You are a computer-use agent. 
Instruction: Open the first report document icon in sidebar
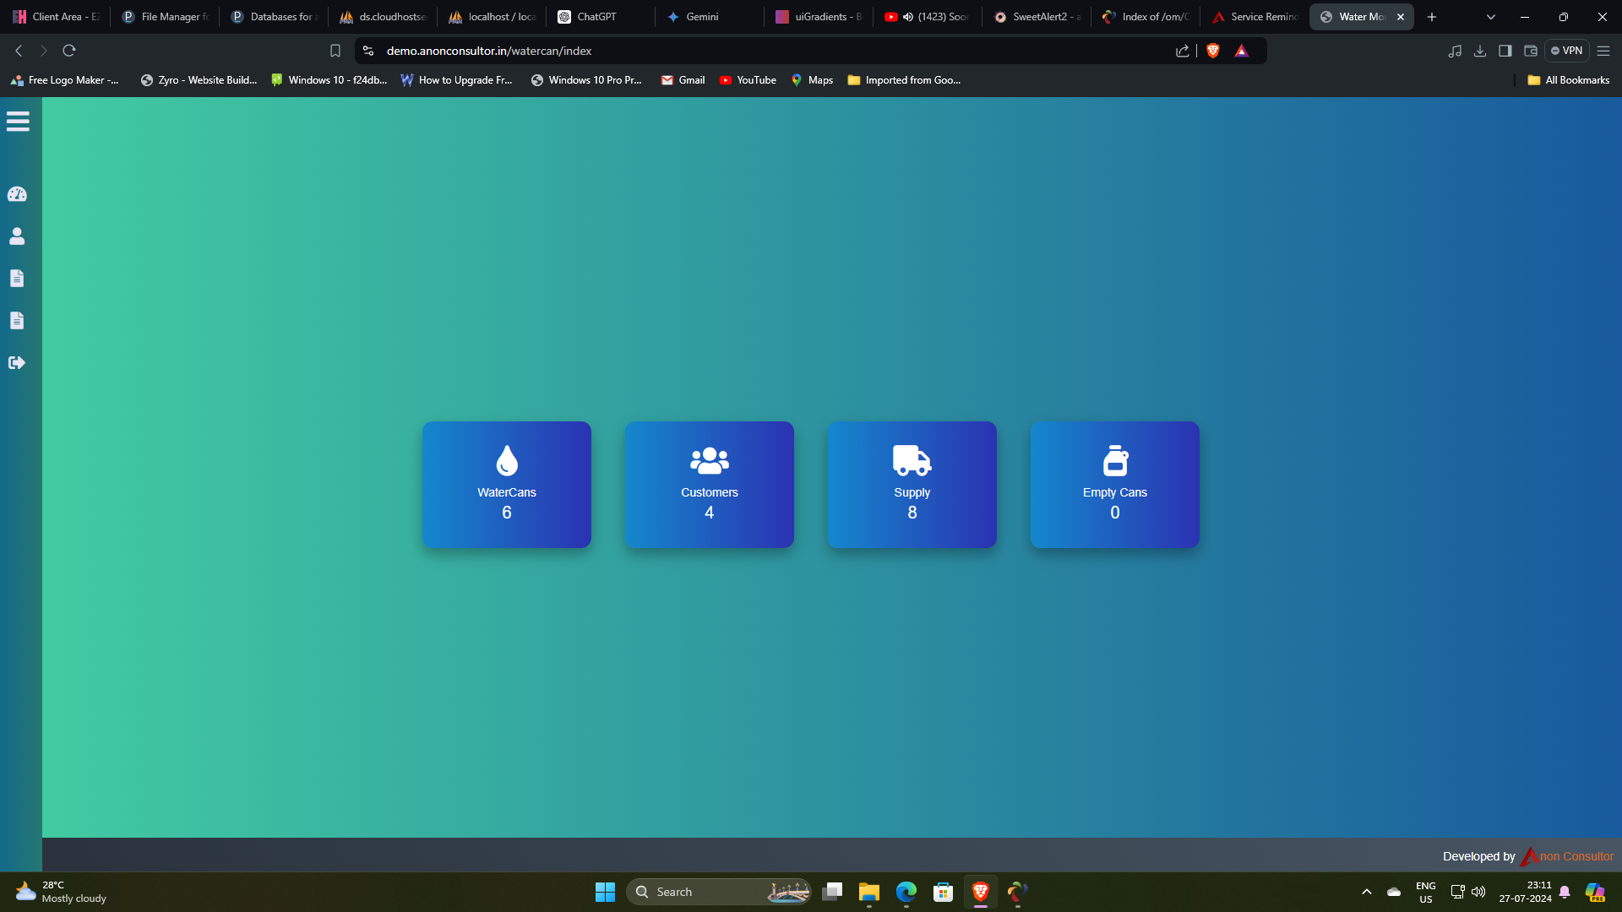17,279
